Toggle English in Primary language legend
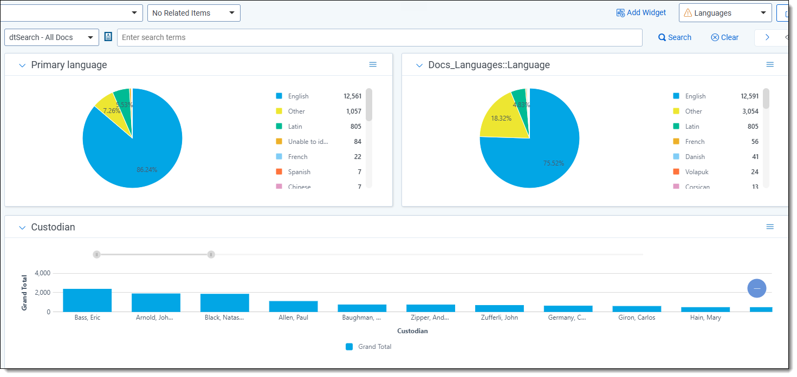The height and width of the screenshot is (377, 797). pyautogui.click(x=297, y=96)
